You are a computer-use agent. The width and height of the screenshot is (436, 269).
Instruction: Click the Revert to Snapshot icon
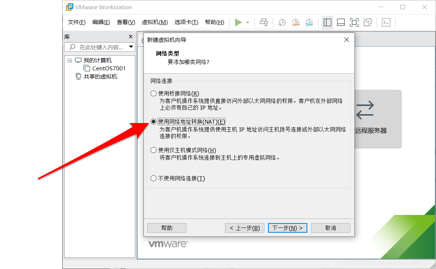tap(295, 22)
